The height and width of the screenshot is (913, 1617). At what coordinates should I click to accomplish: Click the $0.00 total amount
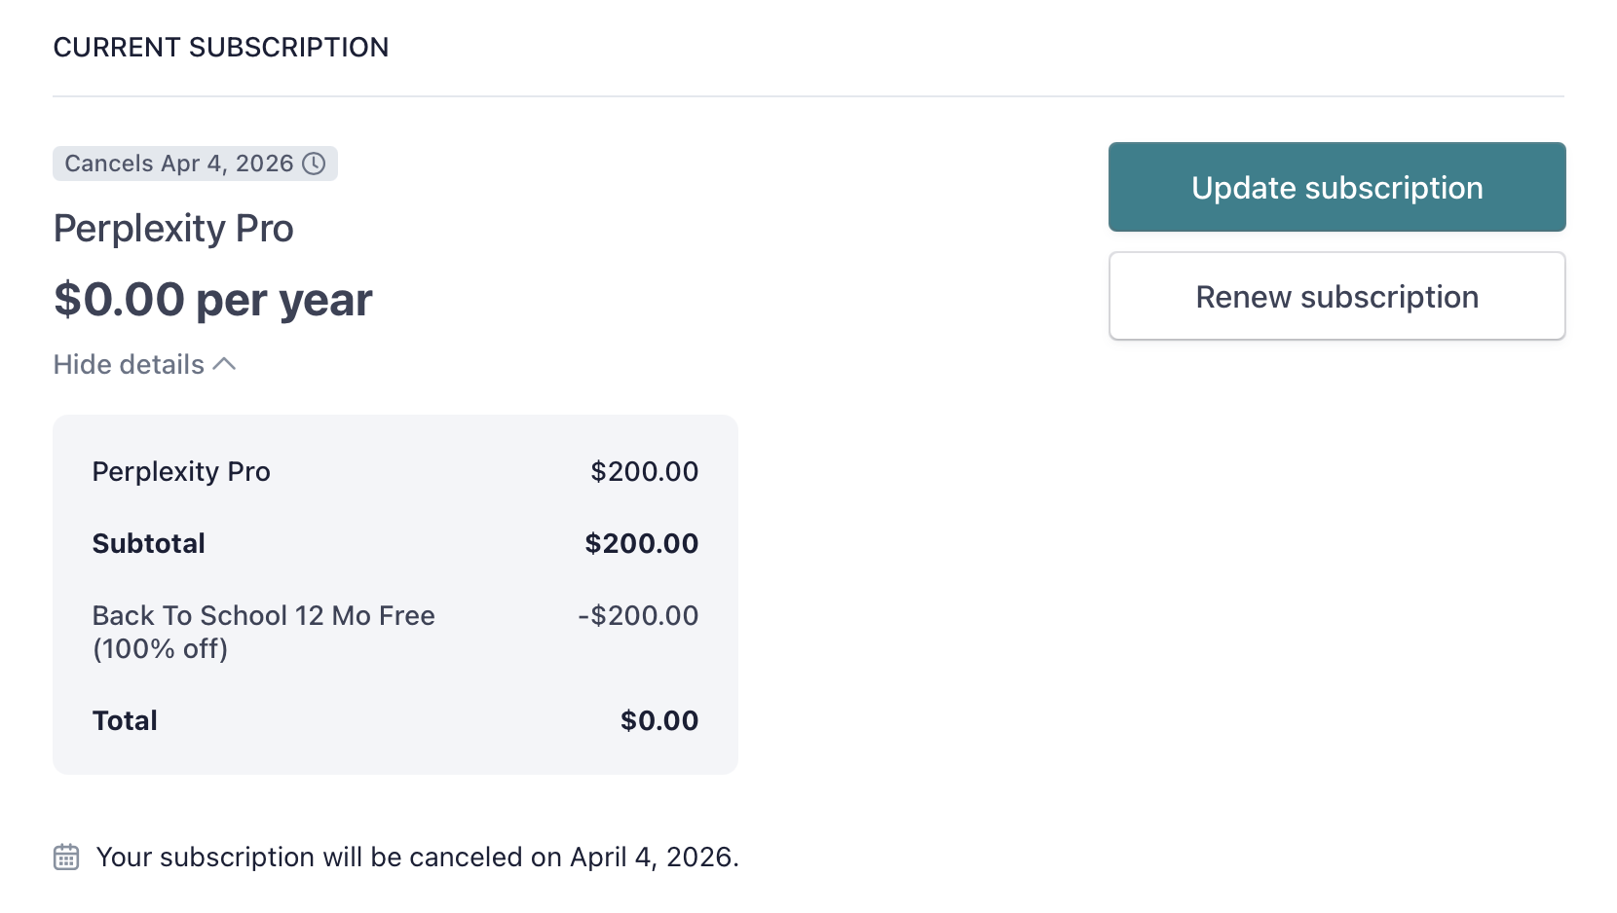[x=659, y=720]
